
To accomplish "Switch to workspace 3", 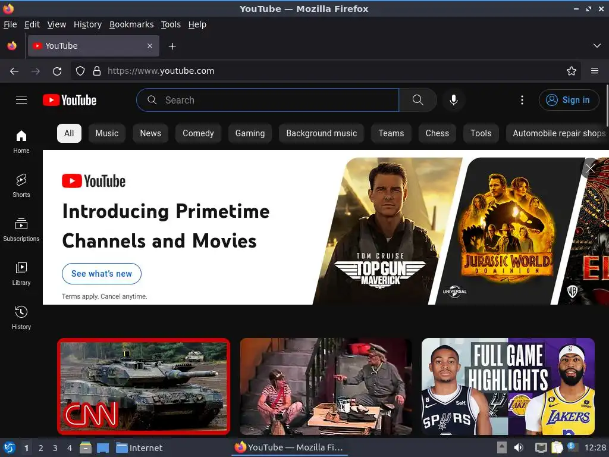I will click(x=55, y=448).
